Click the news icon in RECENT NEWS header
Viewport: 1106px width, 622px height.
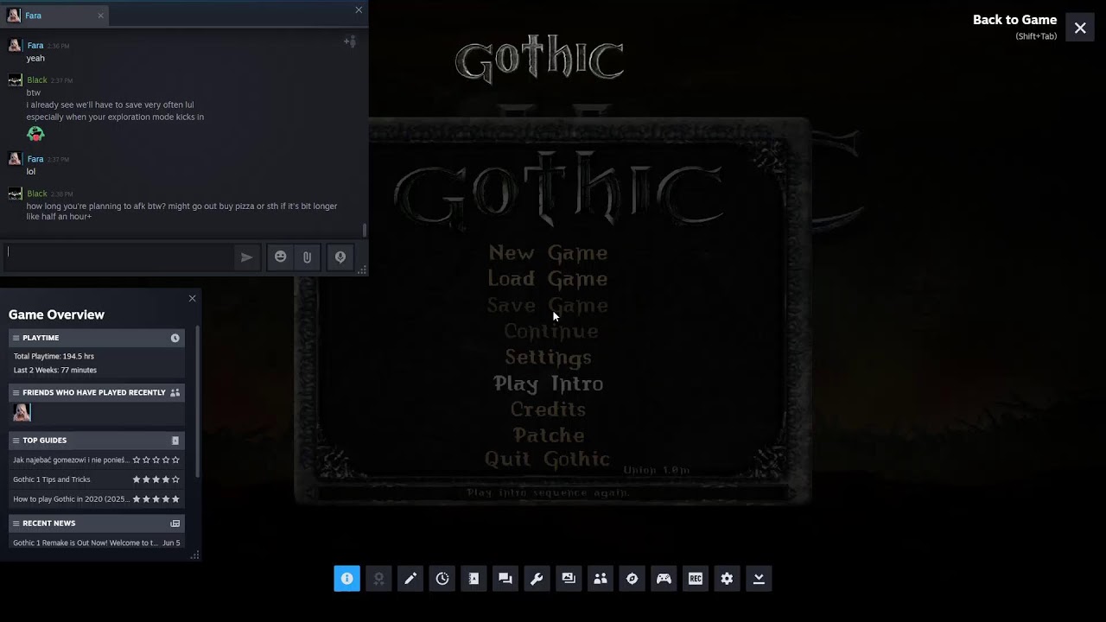click(x=175, y=524)
